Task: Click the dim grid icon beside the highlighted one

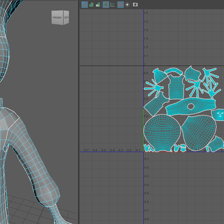Action: (x=112, y=4)
